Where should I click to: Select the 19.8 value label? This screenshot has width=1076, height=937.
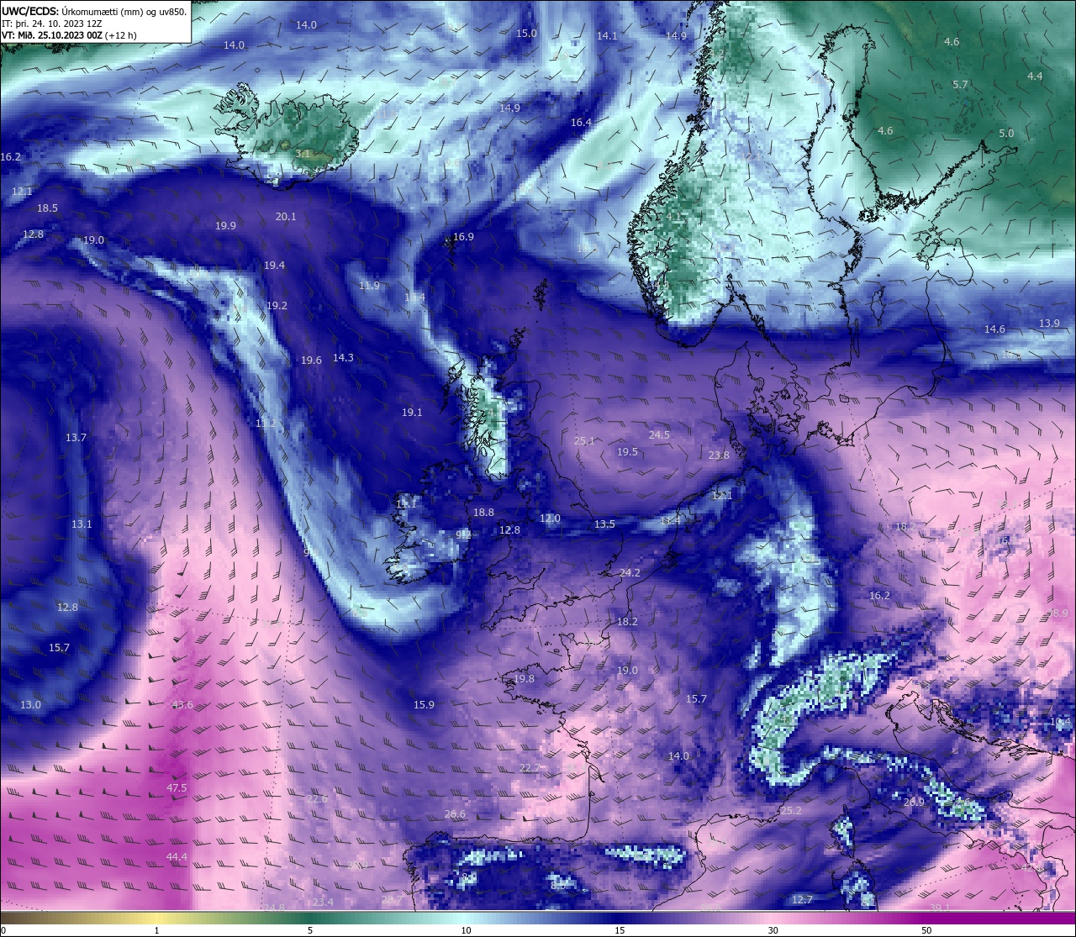524,679
